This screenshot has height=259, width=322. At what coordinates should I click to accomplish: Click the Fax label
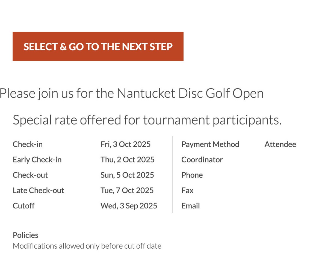point(187,190)
